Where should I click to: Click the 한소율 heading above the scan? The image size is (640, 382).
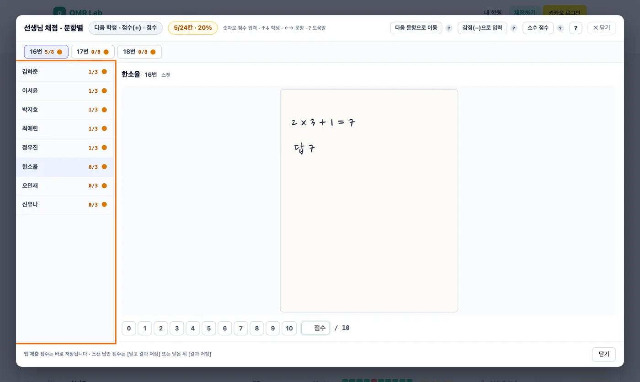pyautogui.click(x=131, y=74)
